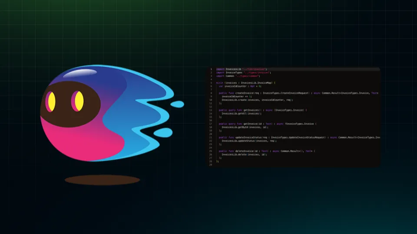Click the InvoicesLib.getAll call line
417x234 pixels.
pyautogui.click(x=242, y=114)
